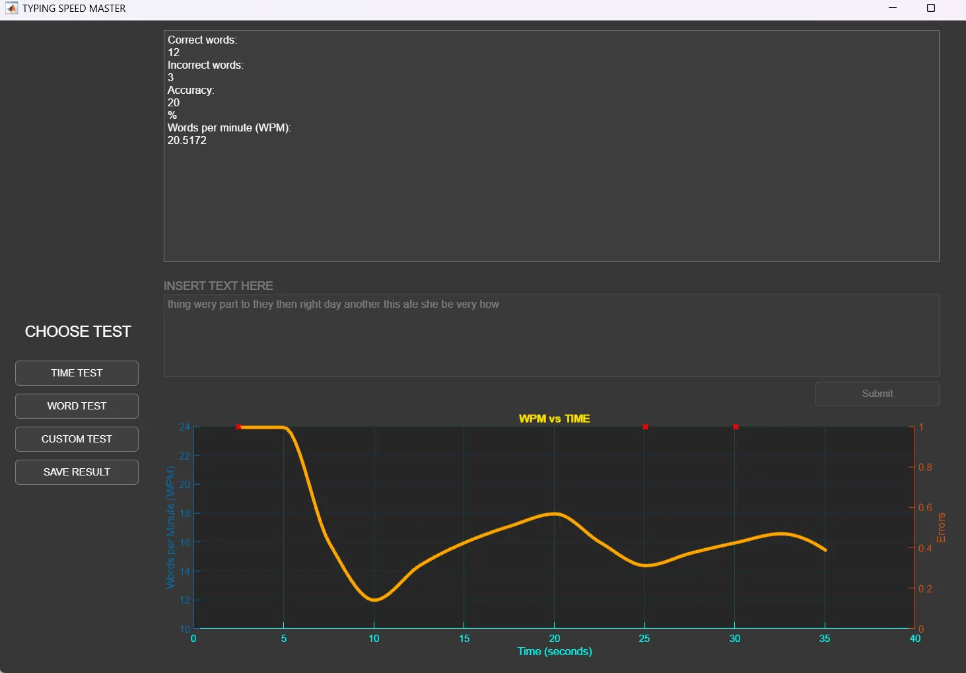The width and height of the screenshot is (966, 673).
Task: Focus the typing text input box
Action: pos(551,336)
